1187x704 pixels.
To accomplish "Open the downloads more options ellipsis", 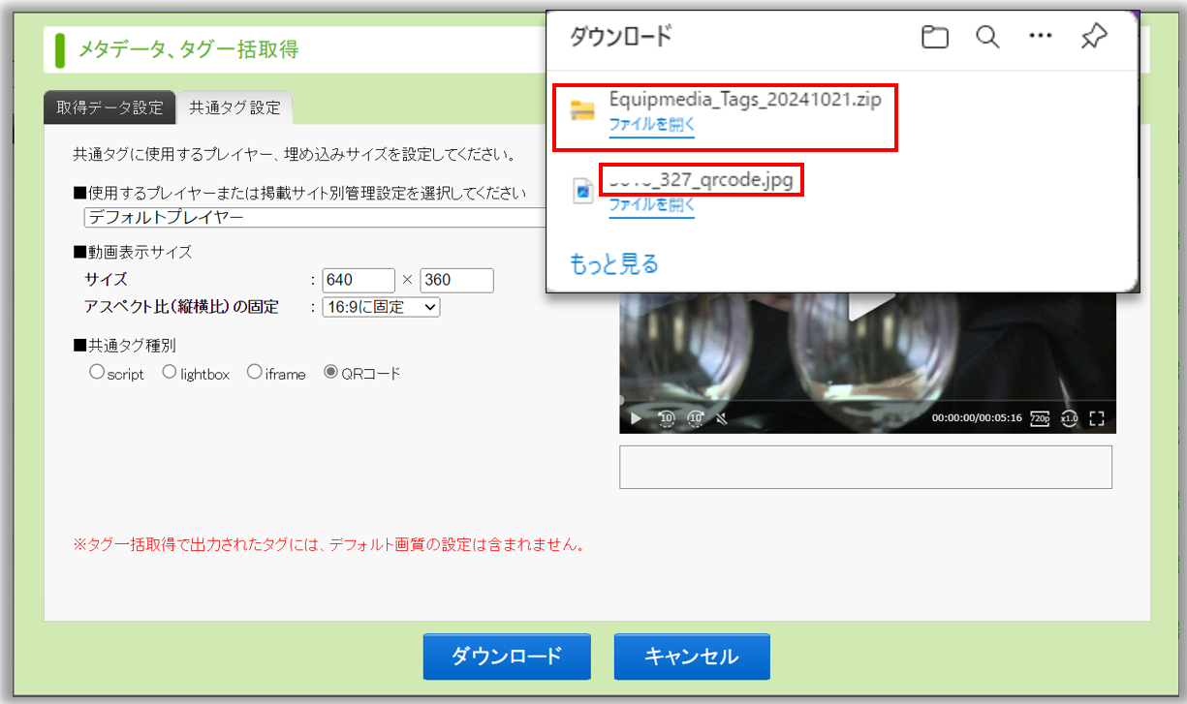I will pyautogui.click(x=1040, y=38).
